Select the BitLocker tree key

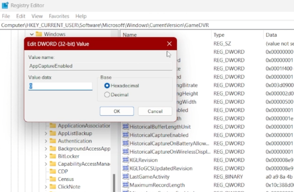(68, 156)
